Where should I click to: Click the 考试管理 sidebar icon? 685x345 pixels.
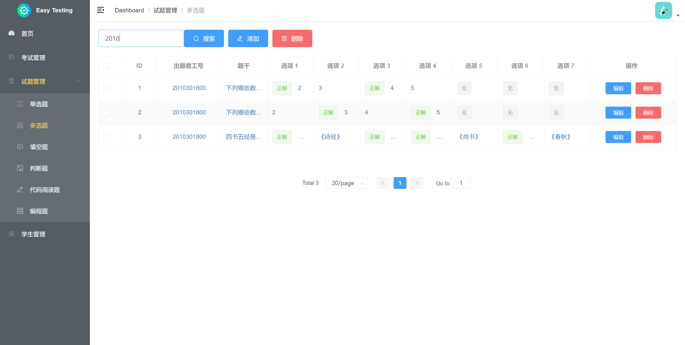(12, 57)
